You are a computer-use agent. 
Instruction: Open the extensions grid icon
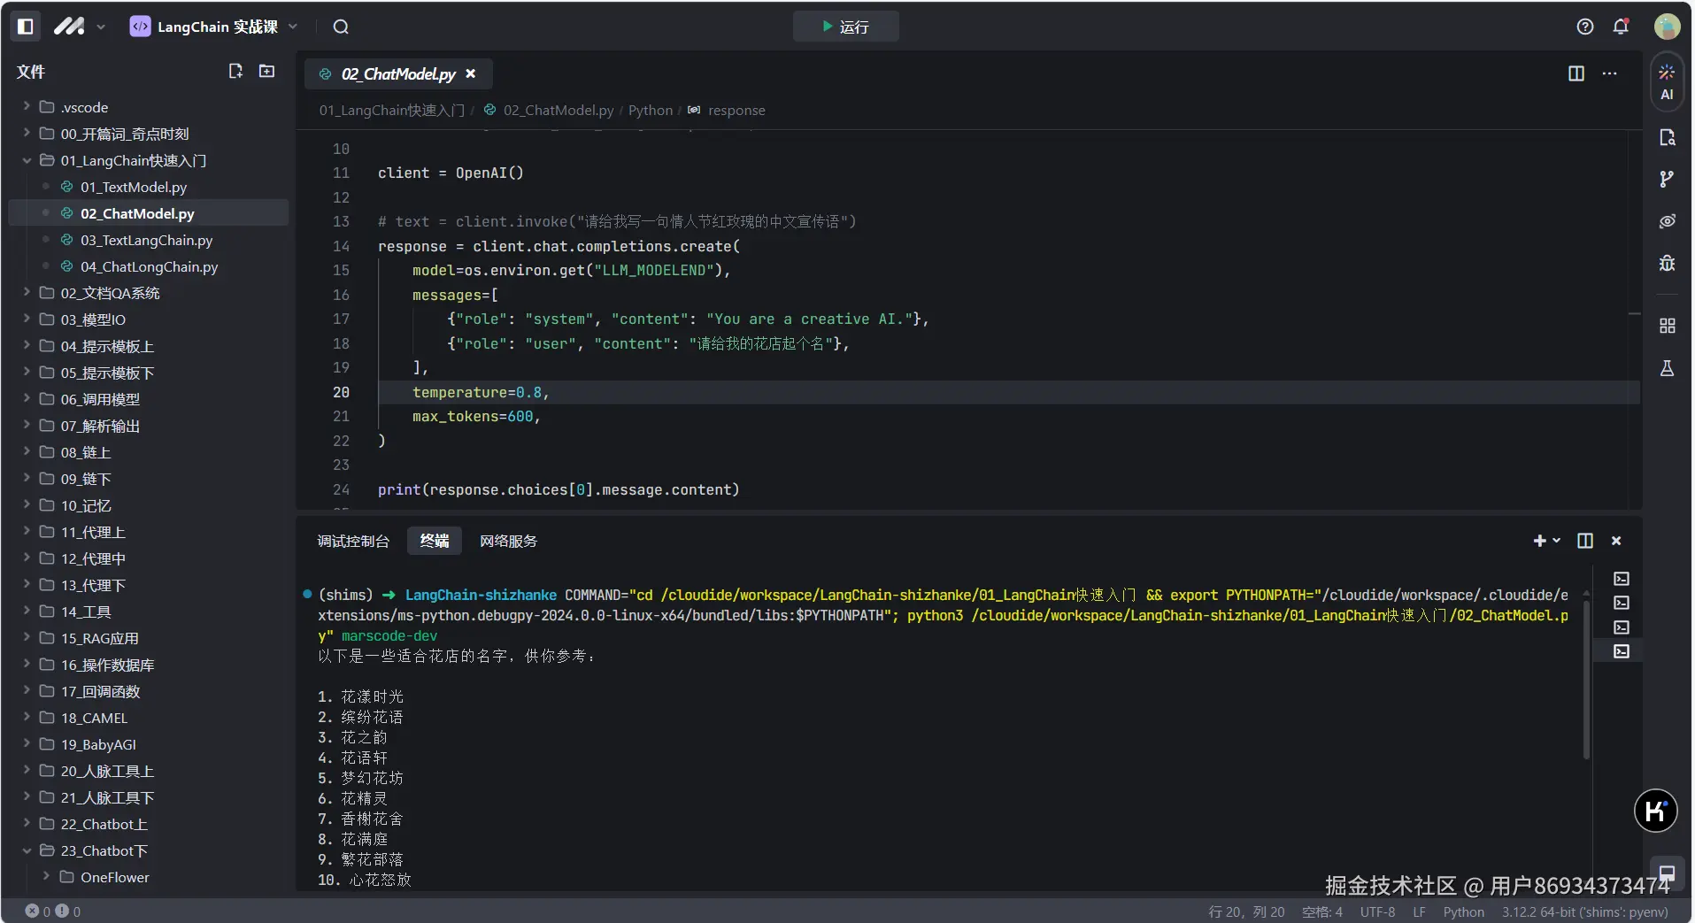click(1667, 326)
